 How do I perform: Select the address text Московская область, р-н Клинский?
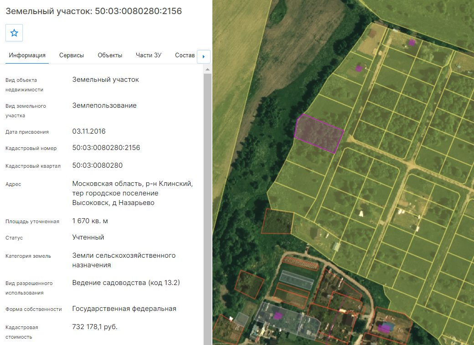pos(133,183)
